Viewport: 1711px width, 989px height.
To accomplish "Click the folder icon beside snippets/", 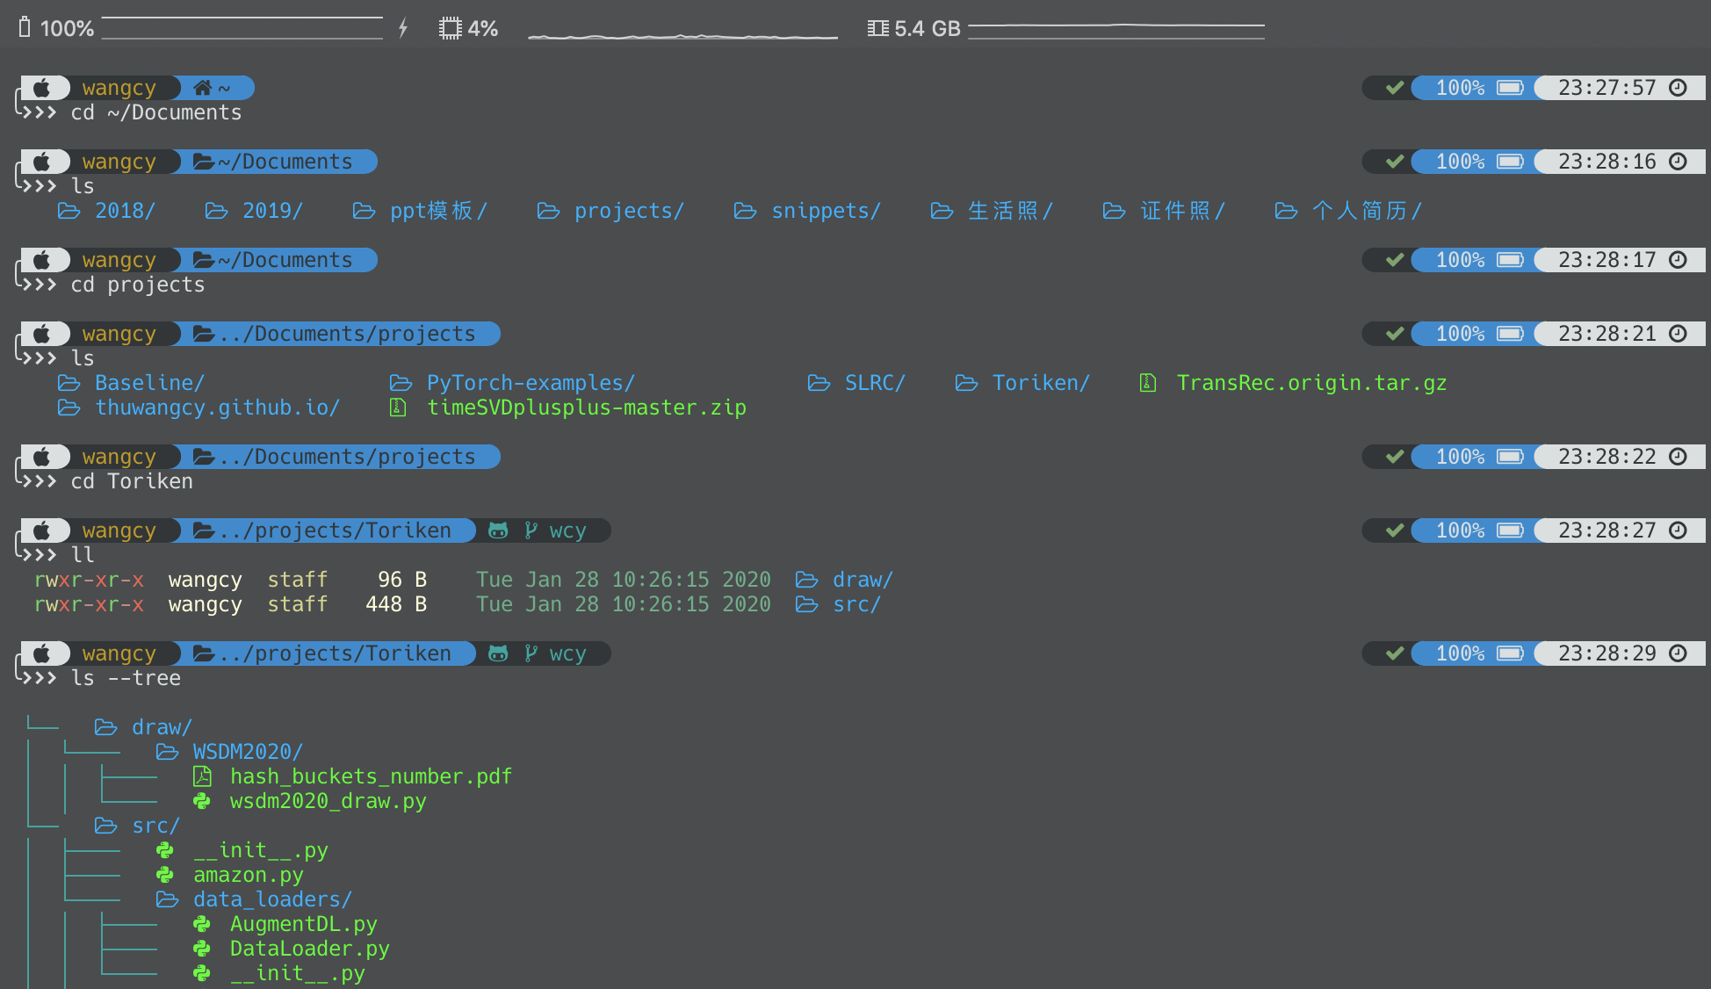I will 745,211.
